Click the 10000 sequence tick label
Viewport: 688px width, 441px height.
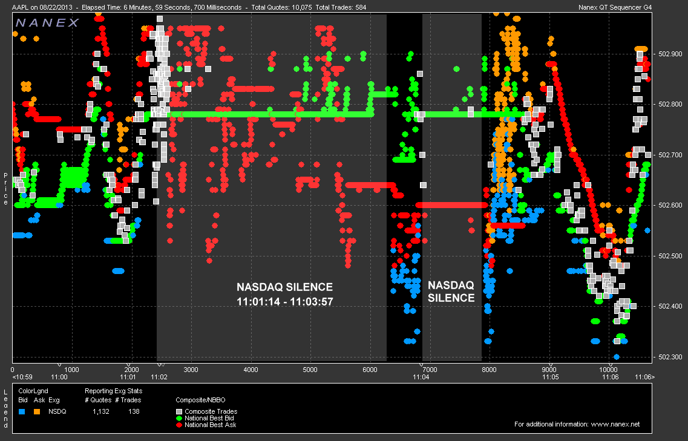pos(608,370)
